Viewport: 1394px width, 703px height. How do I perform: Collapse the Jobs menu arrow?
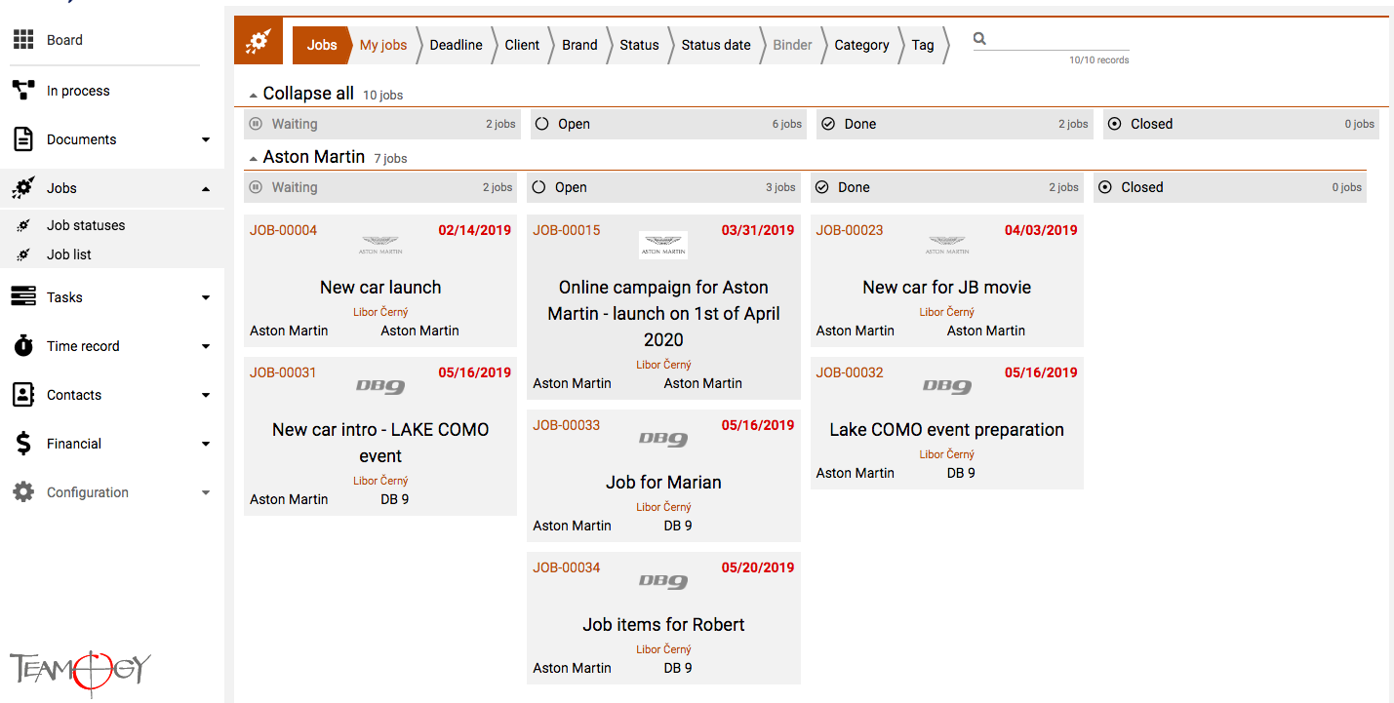pos(206,188)
